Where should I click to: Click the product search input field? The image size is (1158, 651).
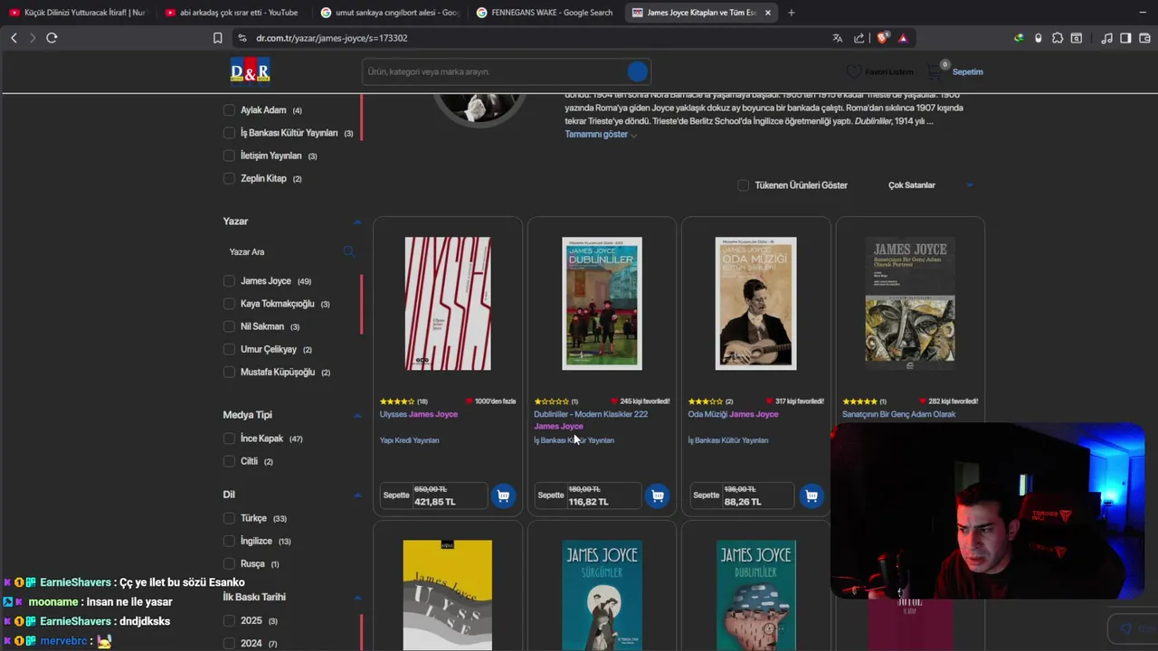point(493,71)
